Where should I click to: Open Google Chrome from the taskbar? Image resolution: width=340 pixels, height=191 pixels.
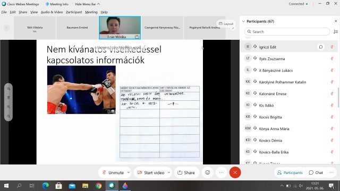point(99,186)
